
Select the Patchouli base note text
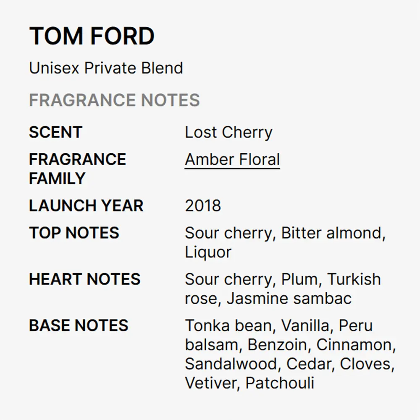[x=280, y=383]
